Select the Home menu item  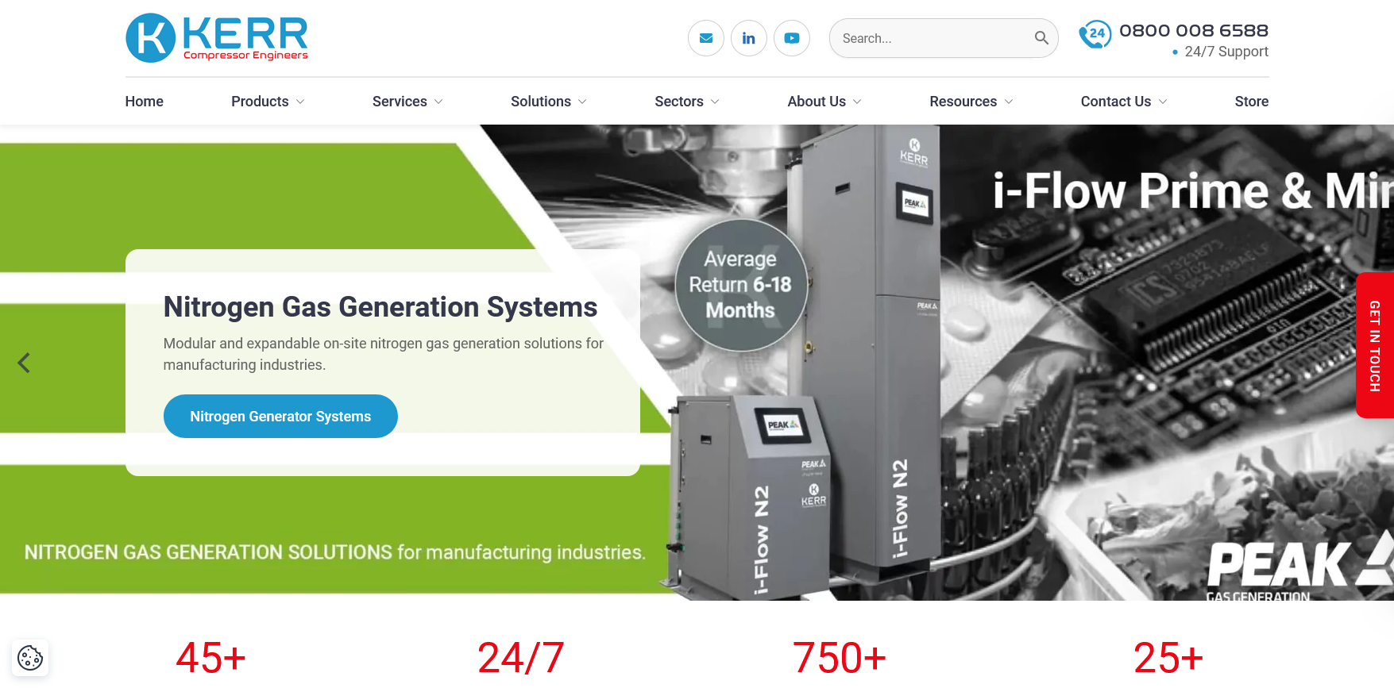[x=144, y=102]
